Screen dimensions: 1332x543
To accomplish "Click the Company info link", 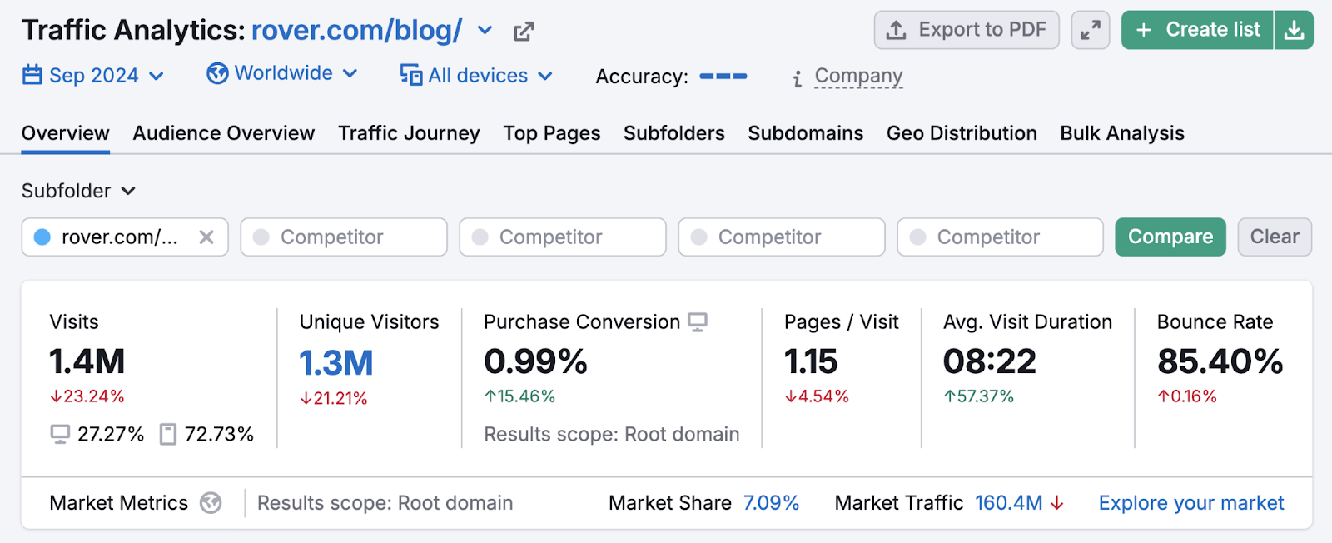I will coord(858,76).
